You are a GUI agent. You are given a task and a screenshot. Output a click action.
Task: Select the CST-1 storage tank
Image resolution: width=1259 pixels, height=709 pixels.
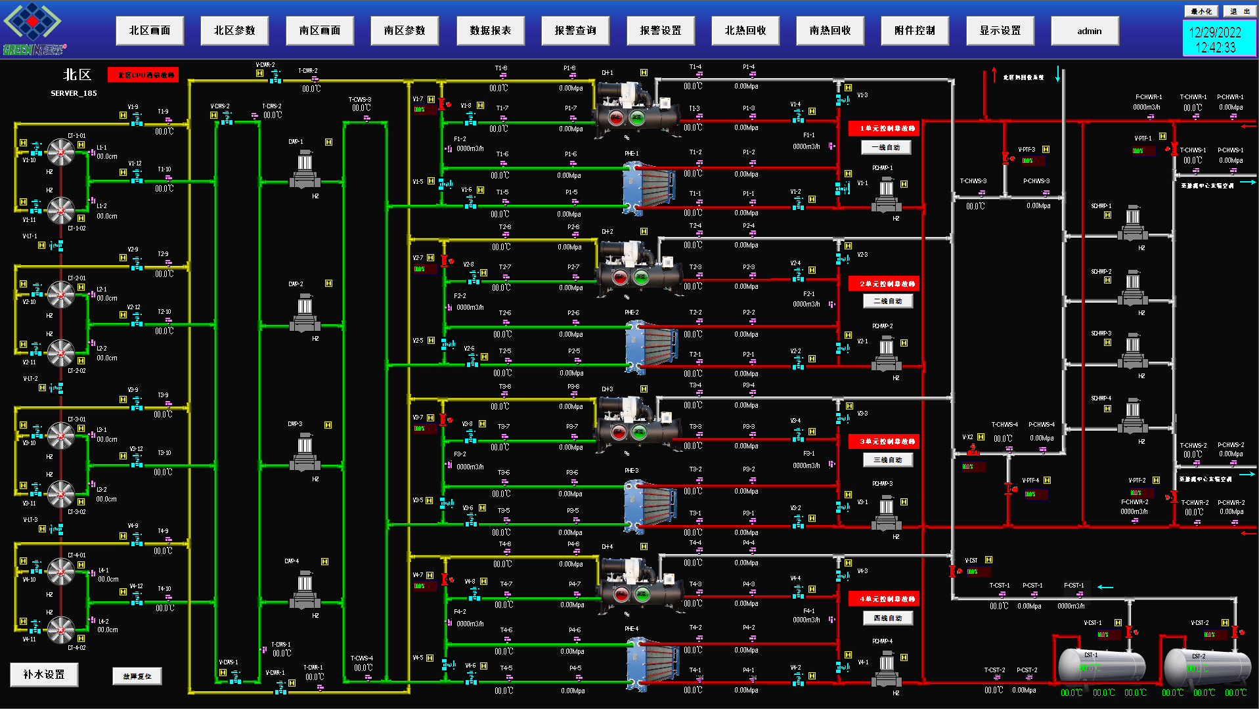coord(1101,666)
